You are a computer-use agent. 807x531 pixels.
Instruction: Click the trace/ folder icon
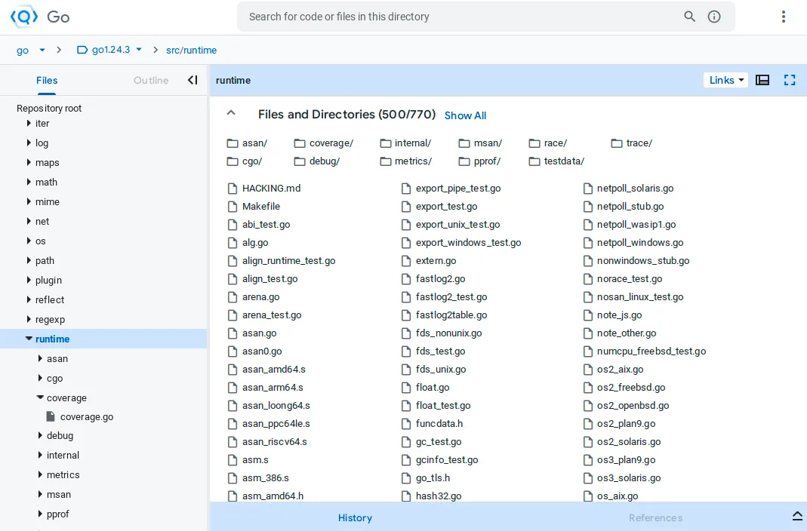617,143
